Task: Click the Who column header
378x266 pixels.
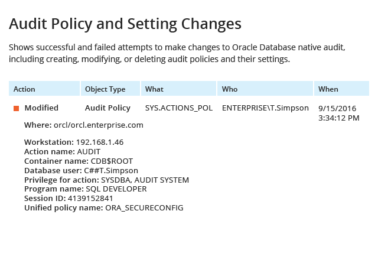Action: (x=265, y=89)
